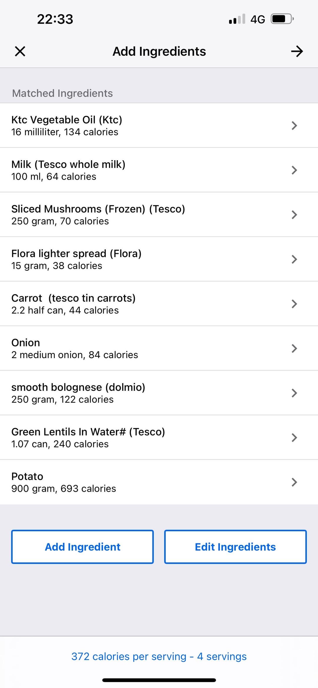The height and width of the screenshot is (688, 318).
Task: Tap the forward arrow to continue
Action: coord(297,51)
